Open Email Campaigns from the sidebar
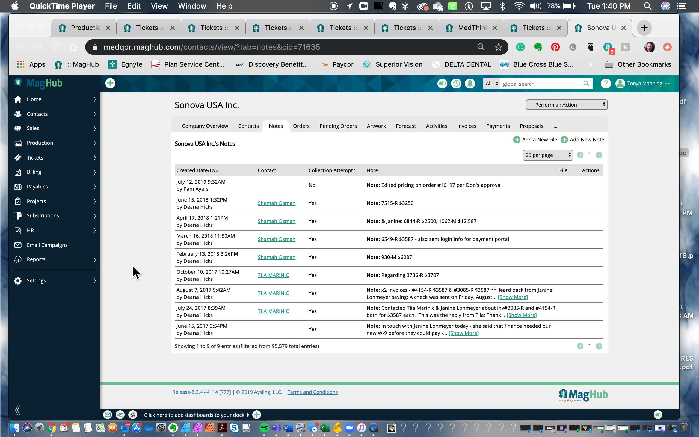 pos(47,245)
